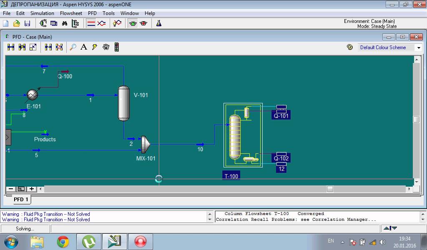Select the T-100 distillation column
Screen dimensions: 427x250
click(235, 137)
